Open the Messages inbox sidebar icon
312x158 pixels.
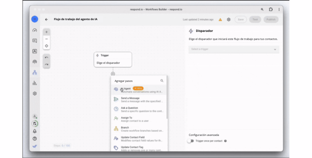(35, 41)
